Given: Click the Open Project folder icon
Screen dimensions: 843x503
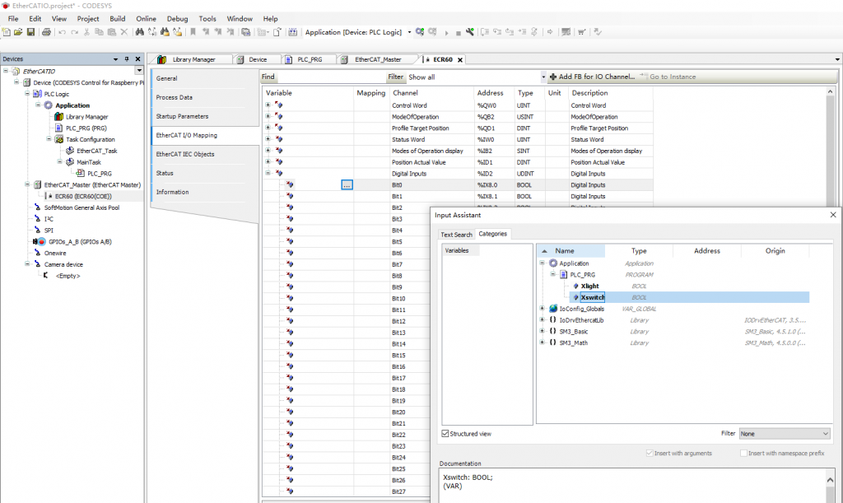Looking at the screenshot, I should [x=18, y=32].
